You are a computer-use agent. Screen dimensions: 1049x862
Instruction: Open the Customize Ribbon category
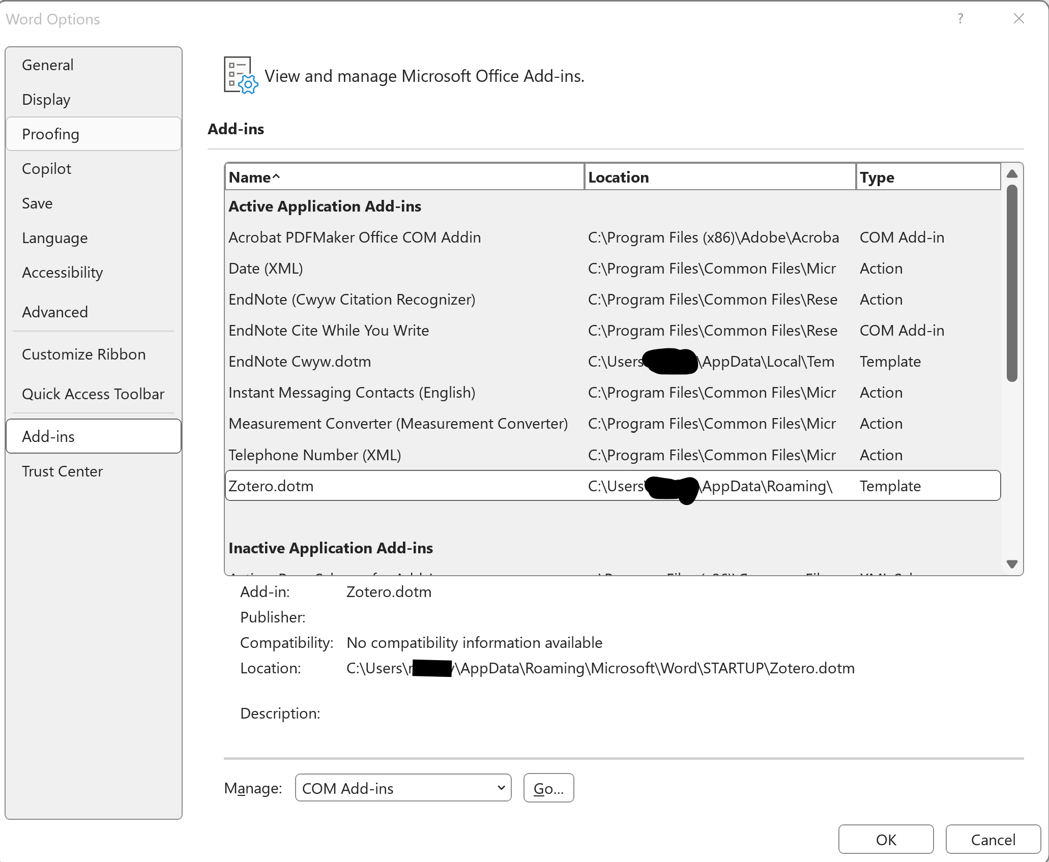94,354
